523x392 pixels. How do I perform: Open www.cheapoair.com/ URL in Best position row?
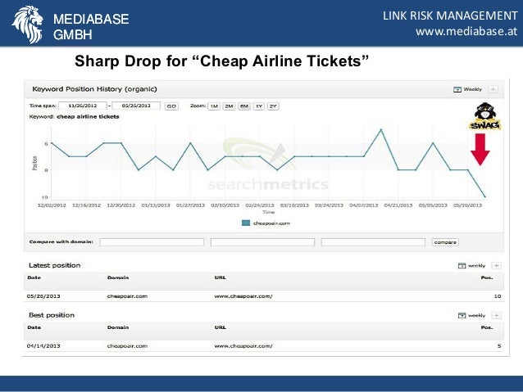click(243, 345)
